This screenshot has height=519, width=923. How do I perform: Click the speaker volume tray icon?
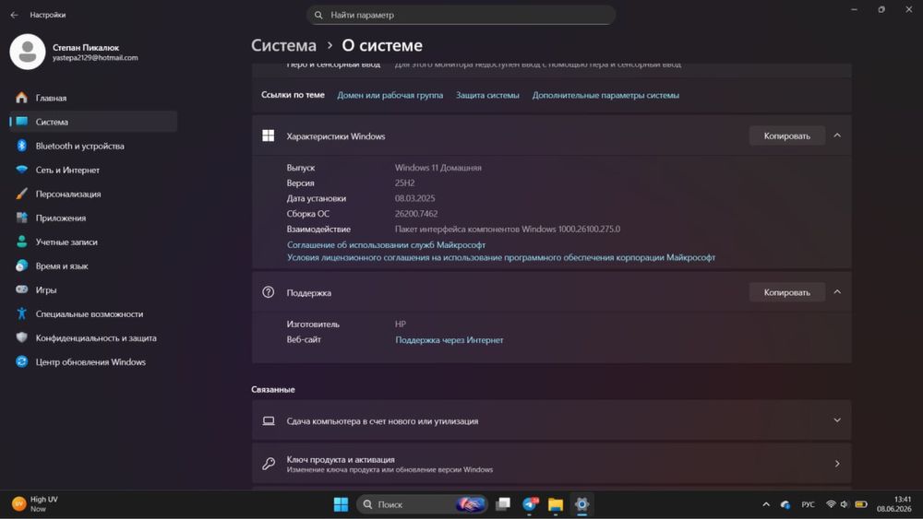[x=845, y=504]
